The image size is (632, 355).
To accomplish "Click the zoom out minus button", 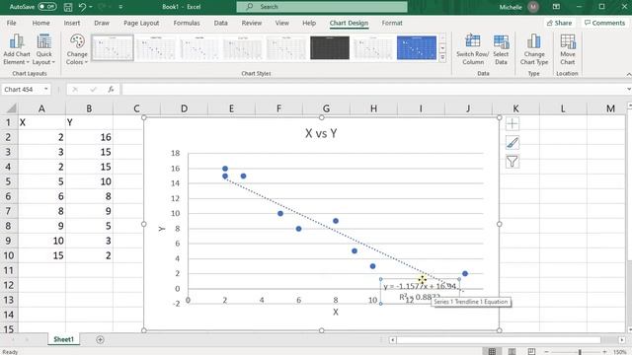I will click(x=546, y=352).
